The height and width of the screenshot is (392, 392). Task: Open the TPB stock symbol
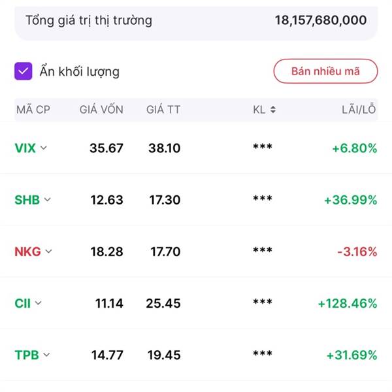[x=26, y=355]
